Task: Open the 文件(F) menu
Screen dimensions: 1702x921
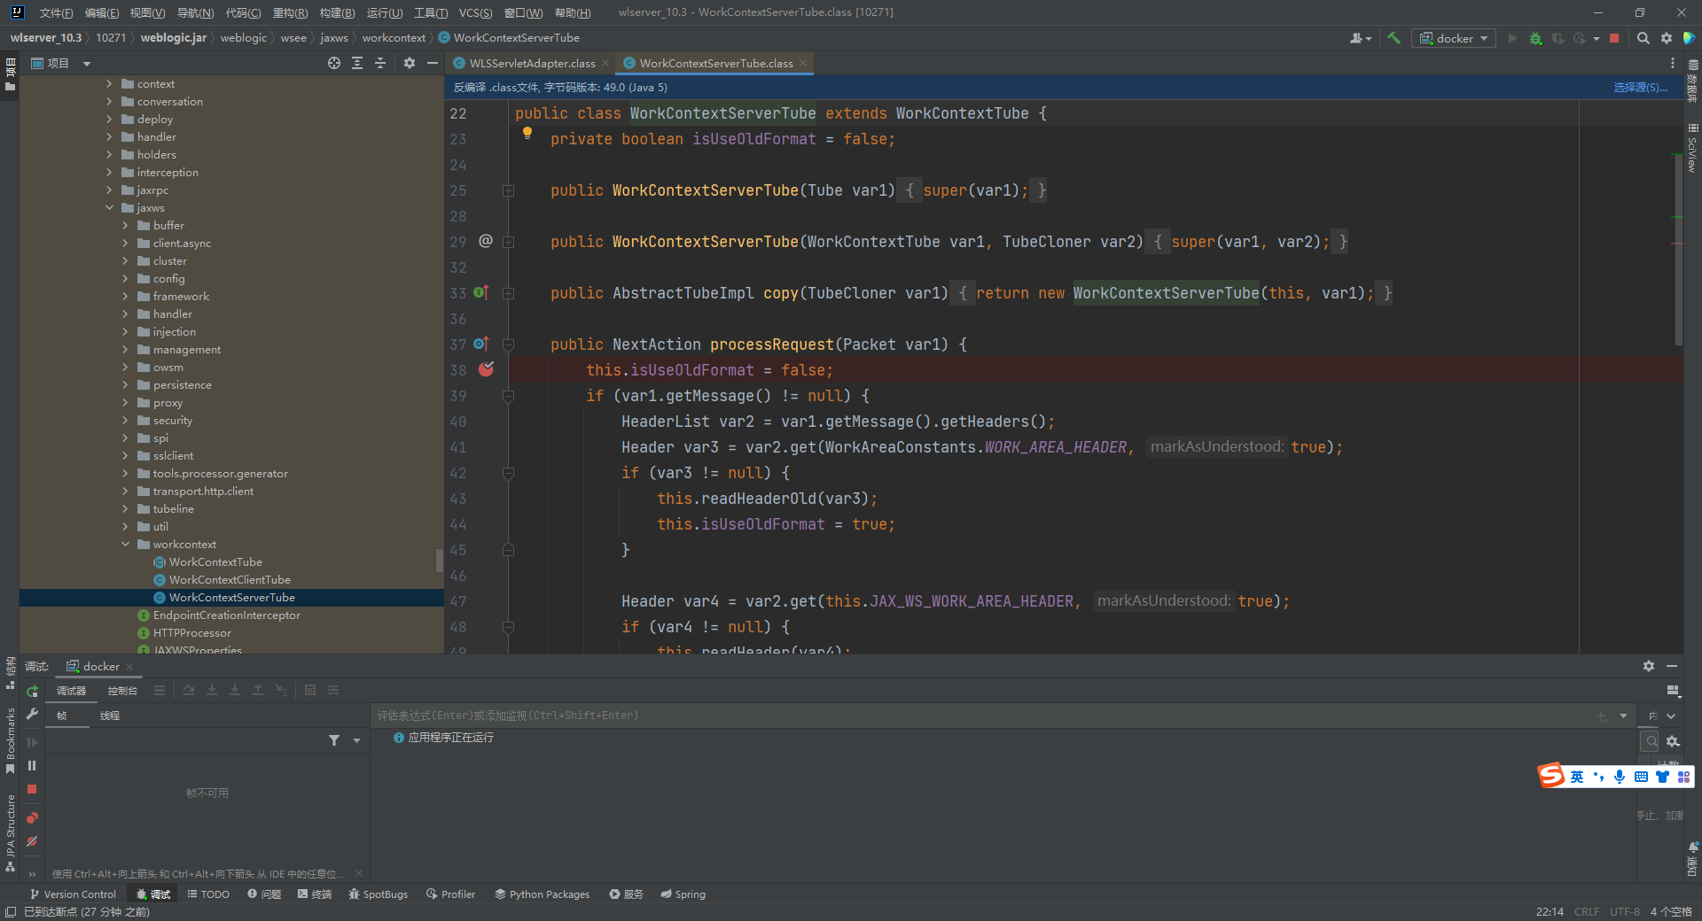Action: [56, 12]
